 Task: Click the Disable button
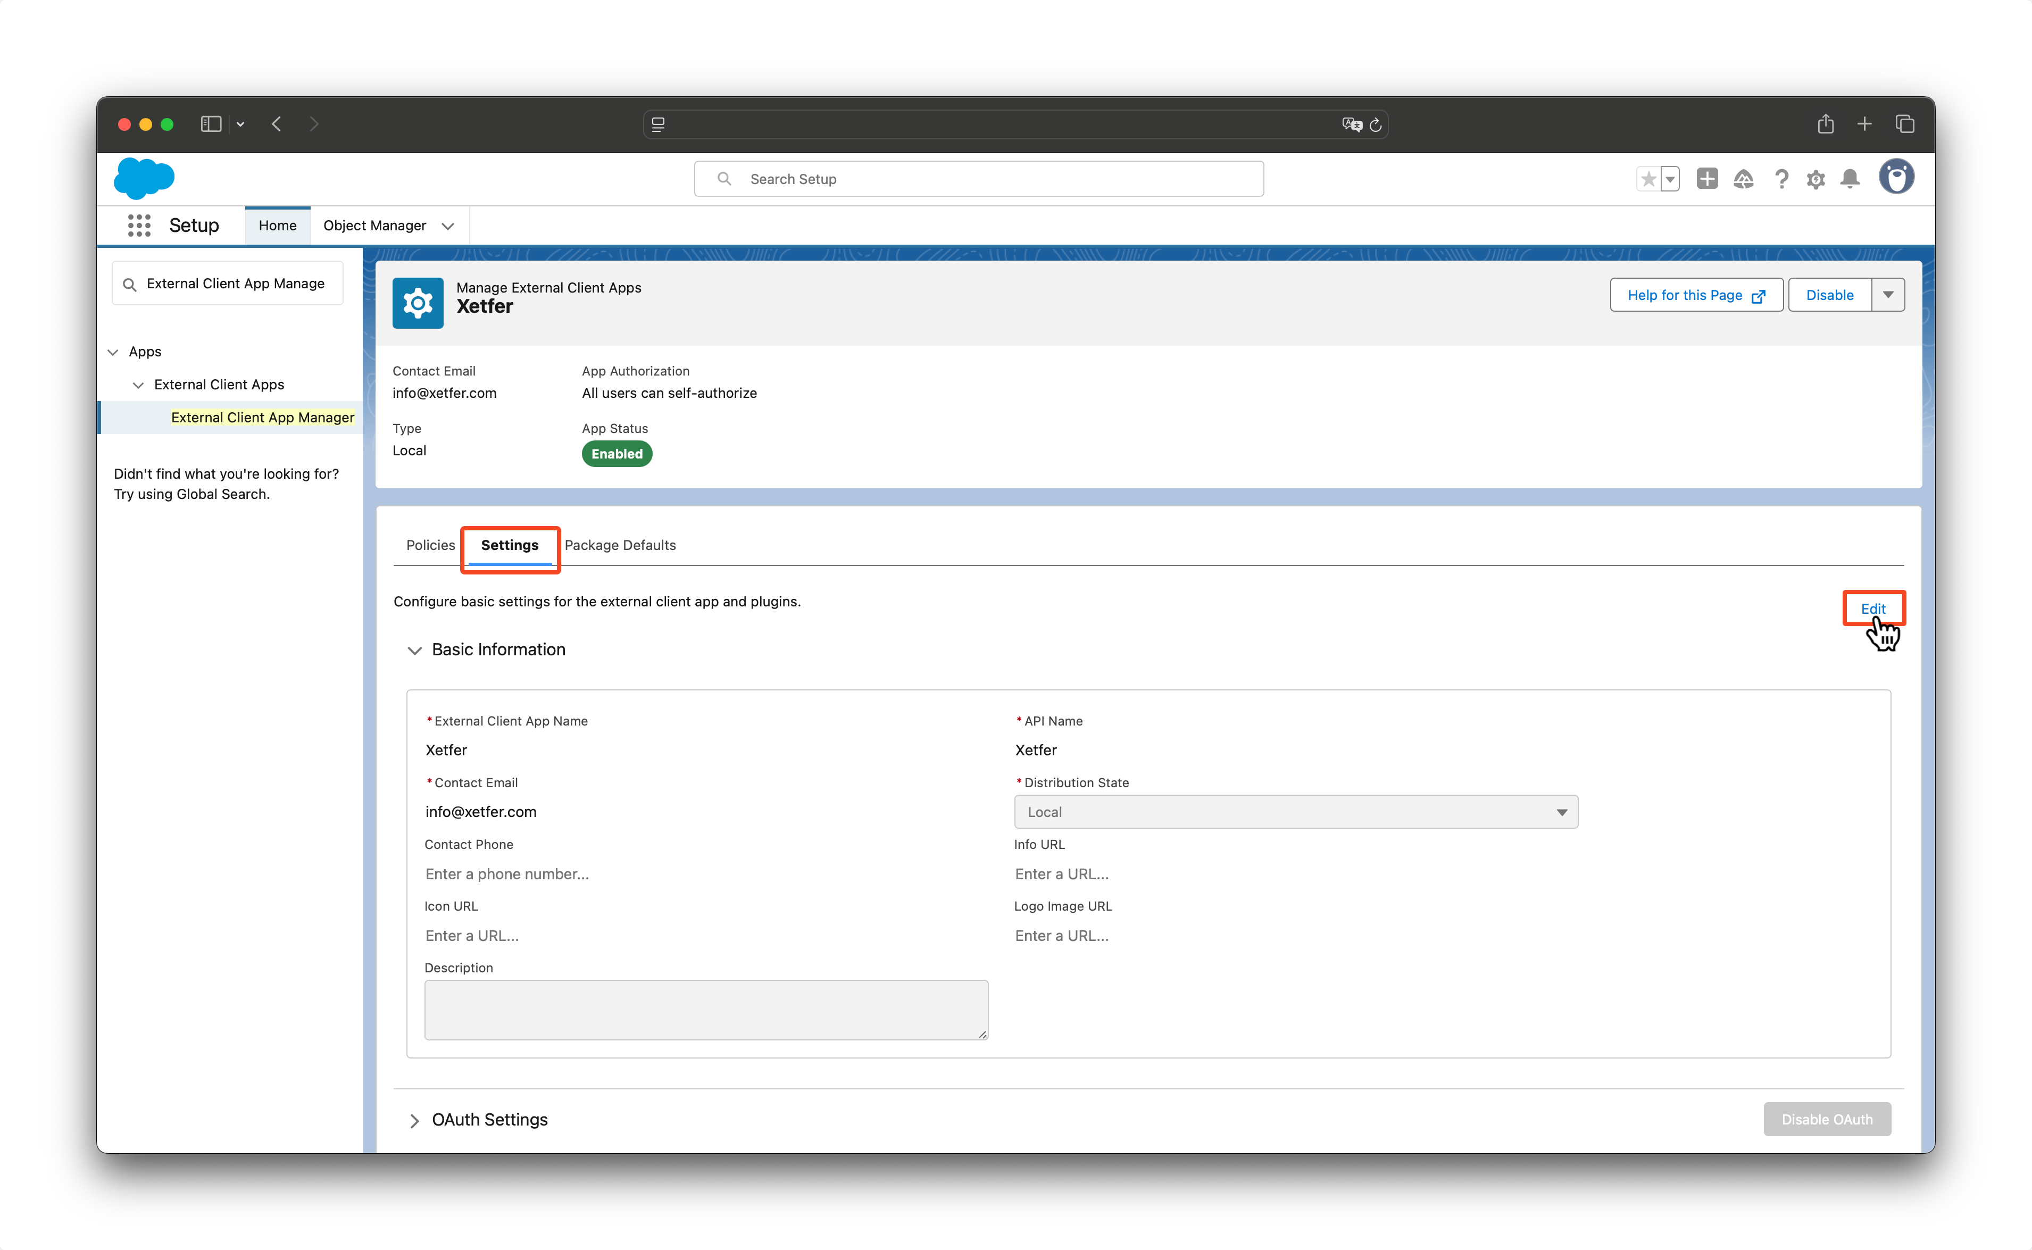pyautogui.click(x=1829, y=295)
